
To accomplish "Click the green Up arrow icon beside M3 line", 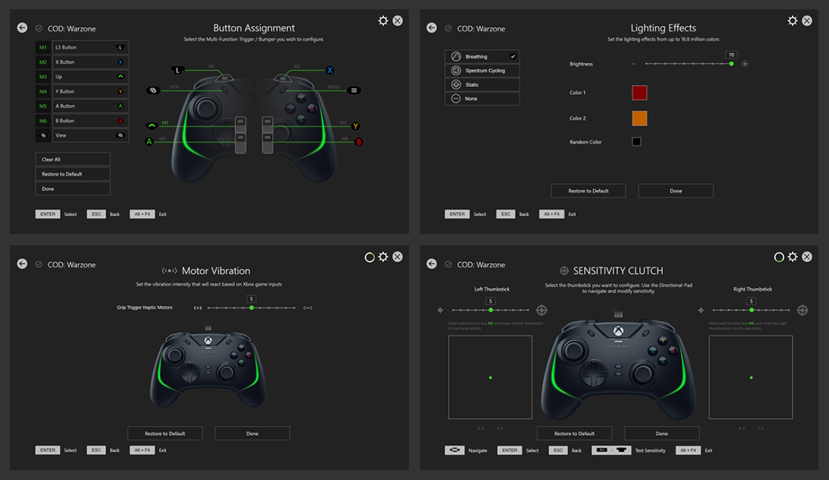I will (x=152, y=125).
